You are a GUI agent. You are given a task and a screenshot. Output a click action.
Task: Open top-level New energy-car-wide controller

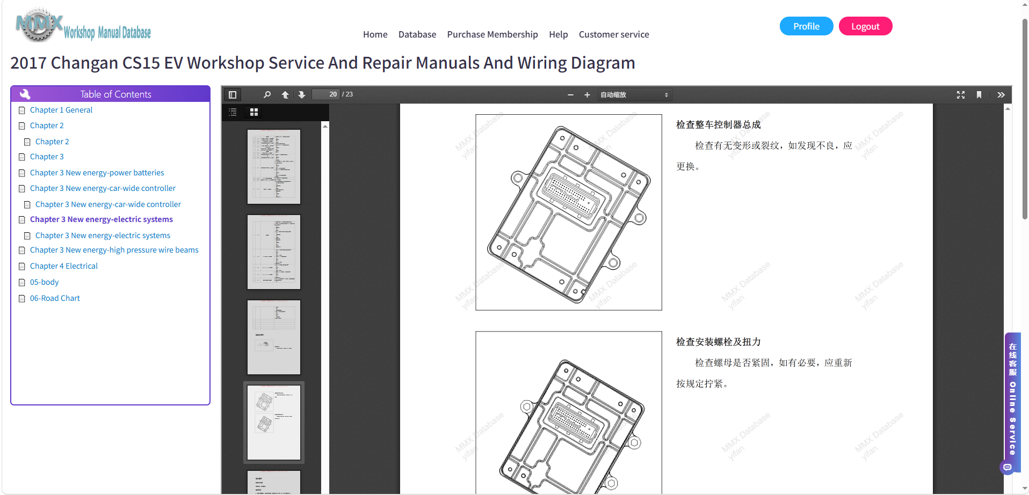coord(103,188)
